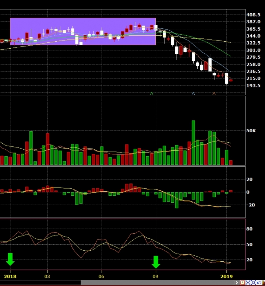This screenshot has height=286, width=265.
Task: Click the 301.0 price axis label
Action: point(253,50)
